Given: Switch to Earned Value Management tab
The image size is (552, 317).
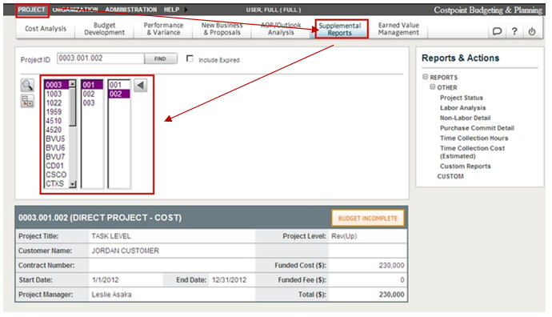Looking at the screenshot, I should click(398, 29).
